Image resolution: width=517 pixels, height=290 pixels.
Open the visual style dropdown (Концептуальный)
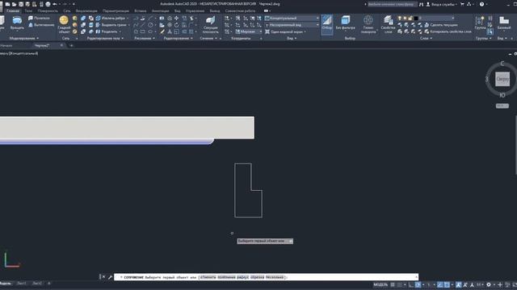(292, 18)
